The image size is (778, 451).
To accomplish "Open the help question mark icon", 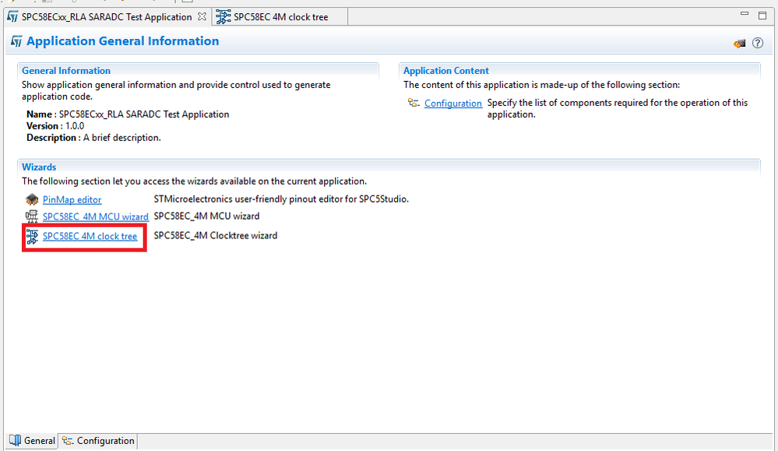I will point(758,43).
